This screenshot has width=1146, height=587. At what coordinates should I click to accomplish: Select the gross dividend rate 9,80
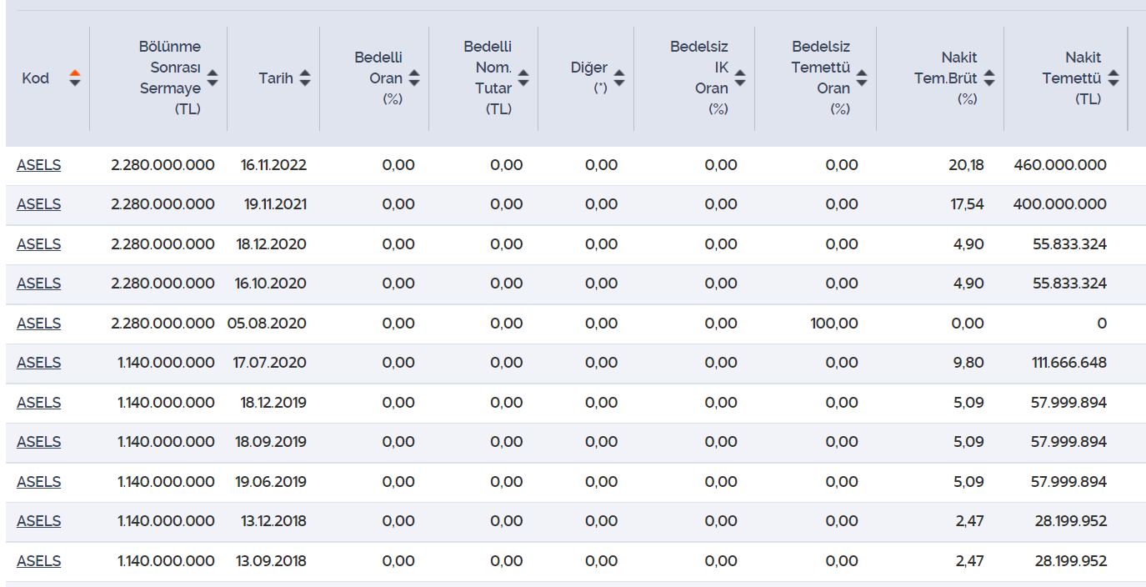(968, 363)
